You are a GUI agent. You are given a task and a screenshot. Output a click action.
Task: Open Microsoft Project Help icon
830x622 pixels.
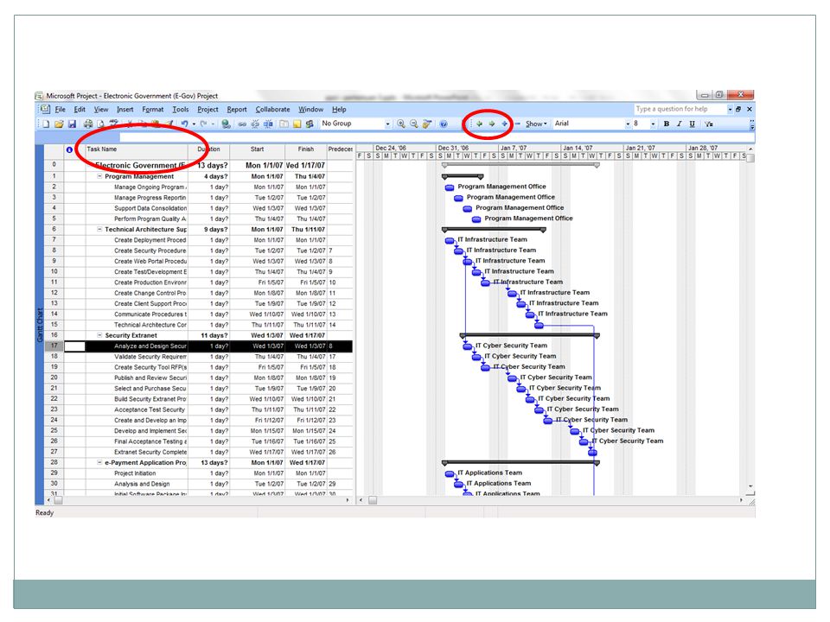[x=444, y=124]
